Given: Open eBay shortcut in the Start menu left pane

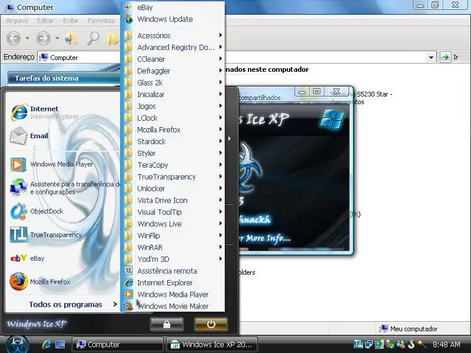Looking at the screenshot, I should coord(28,258).
